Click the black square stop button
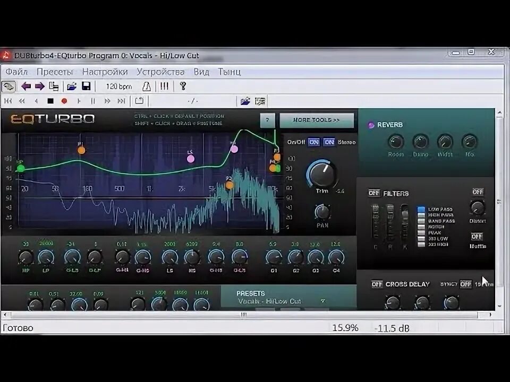The image size is (510, 382). (50, 101)
